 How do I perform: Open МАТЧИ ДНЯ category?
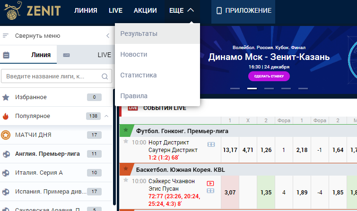pyautogui.click(x=56, y=135)
